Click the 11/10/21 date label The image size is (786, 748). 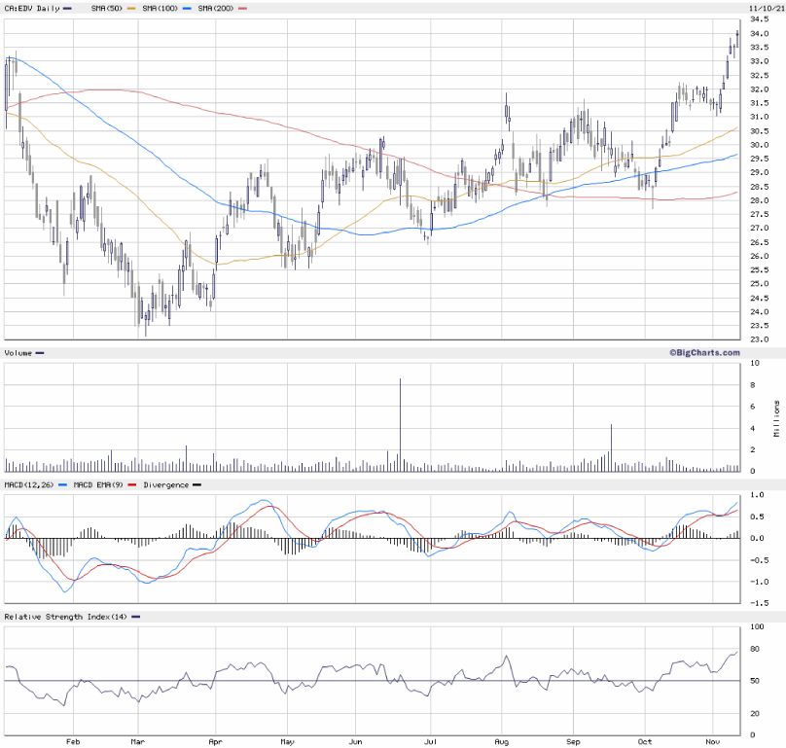(x=765, y=8)
